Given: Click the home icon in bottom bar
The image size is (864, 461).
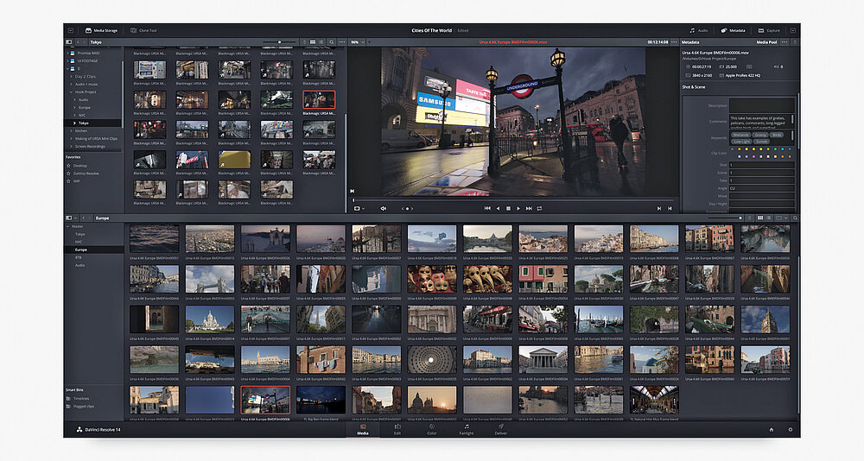Looking at the screenshot, I should click(771, 429).
